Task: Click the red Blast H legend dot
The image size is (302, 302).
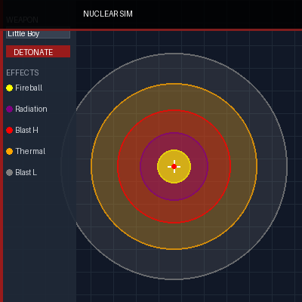Action: [9, 130]
